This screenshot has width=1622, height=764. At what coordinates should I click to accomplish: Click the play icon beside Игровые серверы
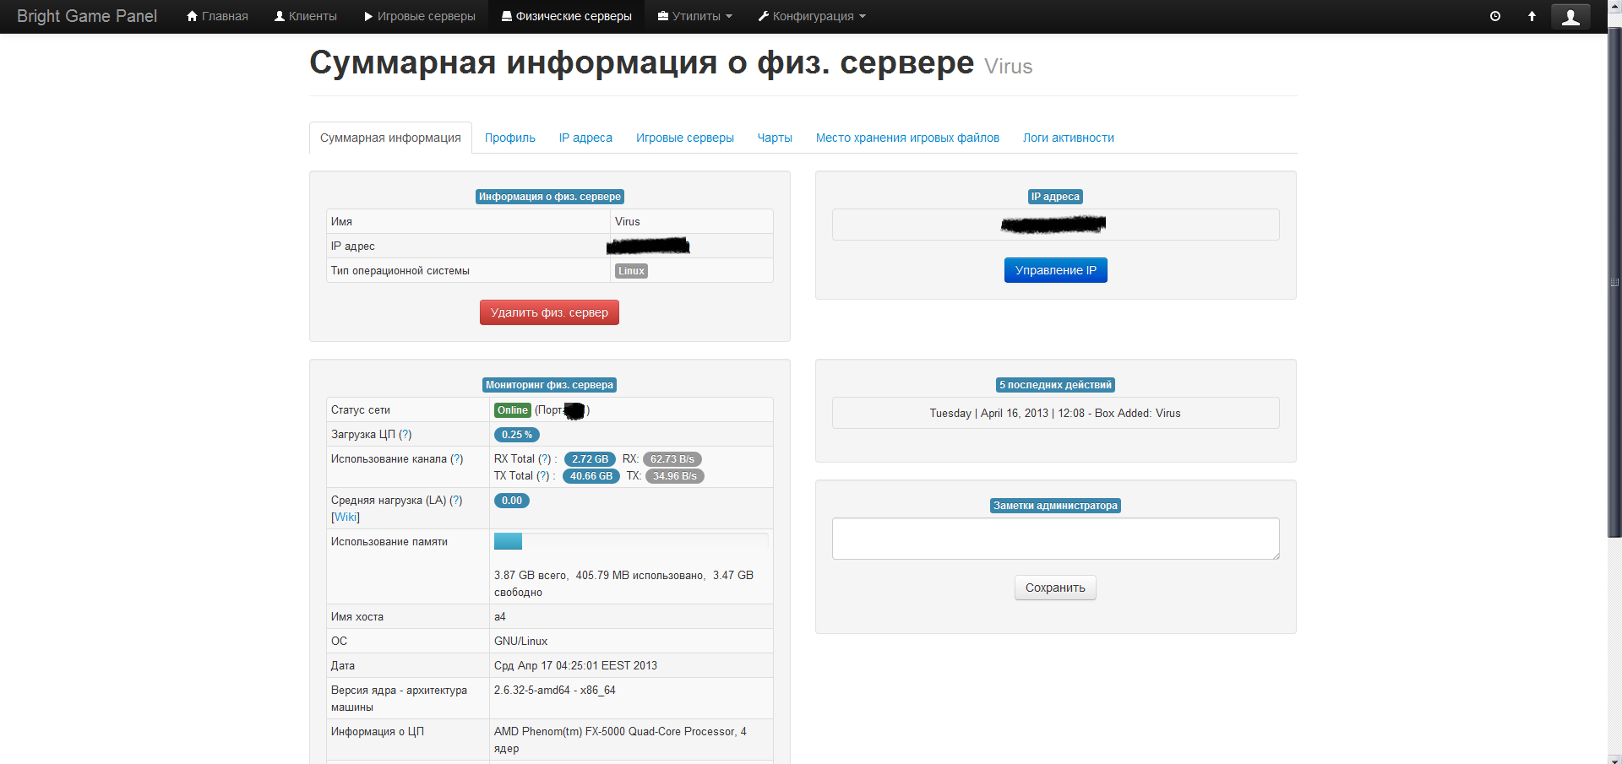coord(368,16)
